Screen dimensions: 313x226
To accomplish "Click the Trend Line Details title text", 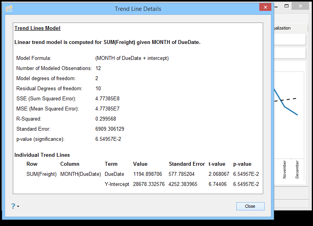I will coord(138,9).
